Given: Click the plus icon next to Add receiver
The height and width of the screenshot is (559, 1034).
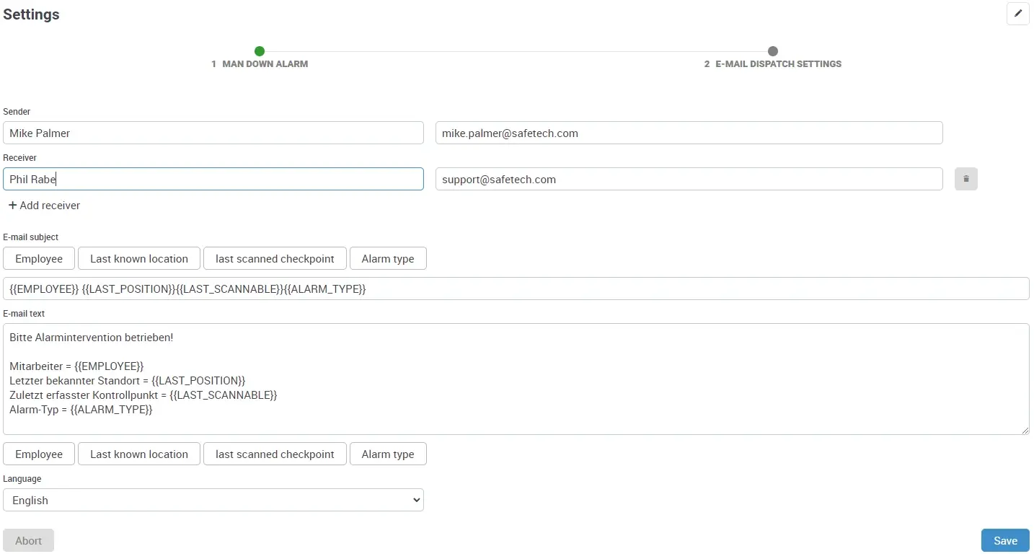Looking at the screenshot, I should [12, 206].
